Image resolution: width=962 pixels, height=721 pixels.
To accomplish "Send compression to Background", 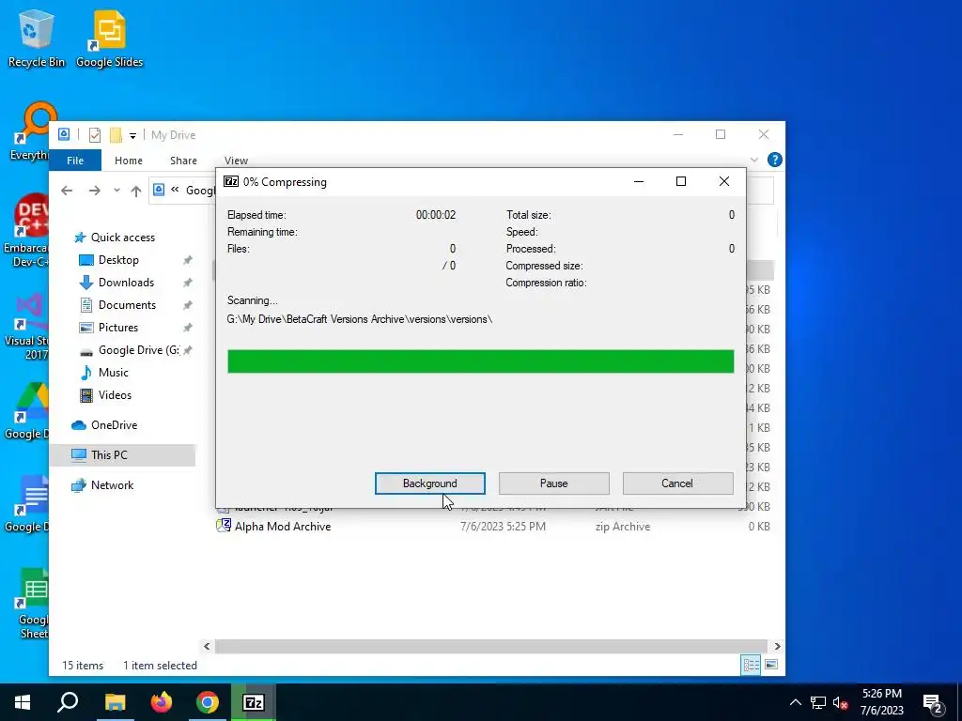I will pos(429,483).
